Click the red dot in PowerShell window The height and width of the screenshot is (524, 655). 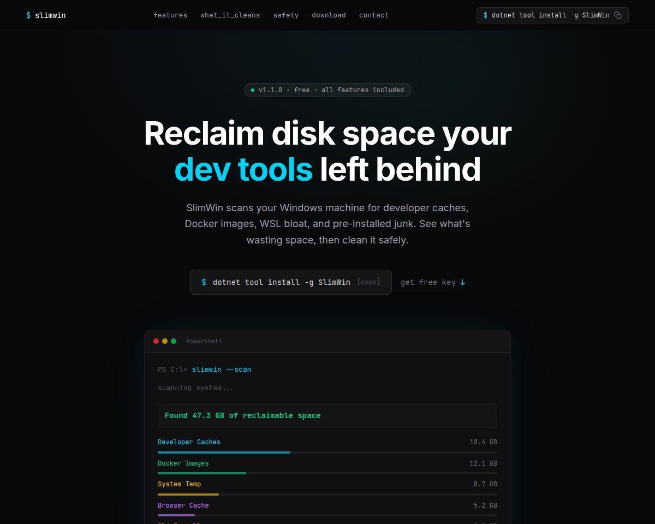pos(156,341)
